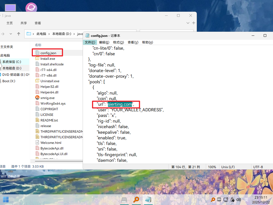Go up one folder level in Explorer
Screen dimensions: 273x205
click(x=19, y=34)
